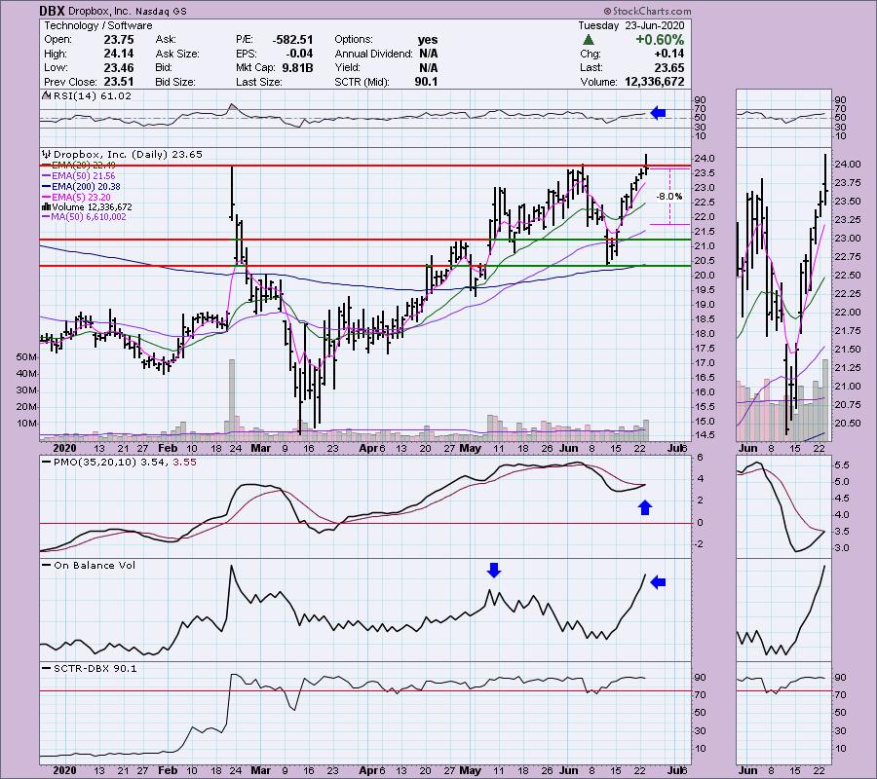Viewport: 877px width, 779px height.
Task: Click the 30M volume axis label
Action: (27, 390)
